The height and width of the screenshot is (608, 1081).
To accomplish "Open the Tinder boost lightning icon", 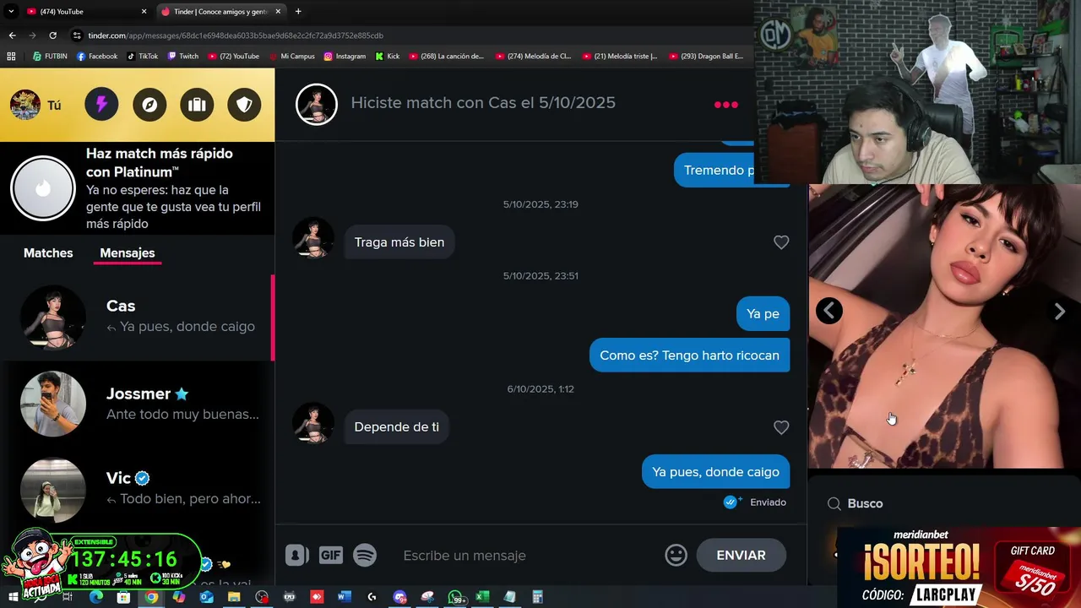I will [x=101, y=105].
